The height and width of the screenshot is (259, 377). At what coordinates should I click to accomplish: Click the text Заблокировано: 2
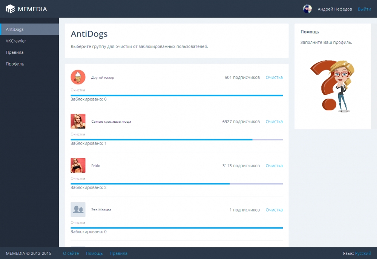(x=89, y=187)
